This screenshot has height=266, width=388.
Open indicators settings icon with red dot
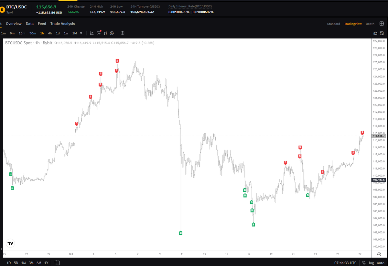click(x=99, y=33)
